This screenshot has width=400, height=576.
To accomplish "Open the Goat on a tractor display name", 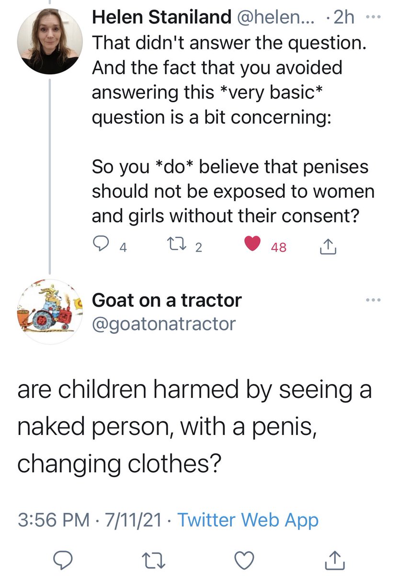I will click(166, 300).
